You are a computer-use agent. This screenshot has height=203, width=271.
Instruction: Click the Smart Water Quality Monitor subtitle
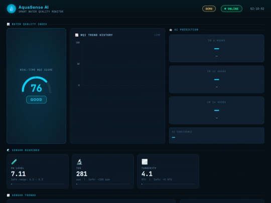click(41, 12)
